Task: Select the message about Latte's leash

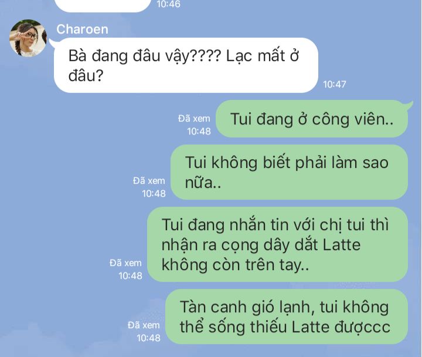Action: 277,245
